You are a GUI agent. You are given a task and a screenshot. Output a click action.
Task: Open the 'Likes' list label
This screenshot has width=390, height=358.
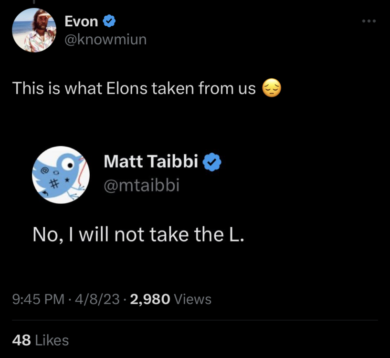53,340
